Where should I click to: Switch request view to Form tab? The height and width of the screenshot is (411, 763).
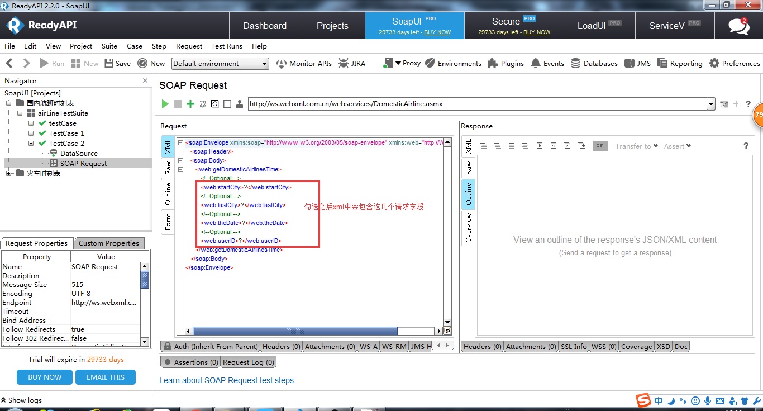pos(168,222)
